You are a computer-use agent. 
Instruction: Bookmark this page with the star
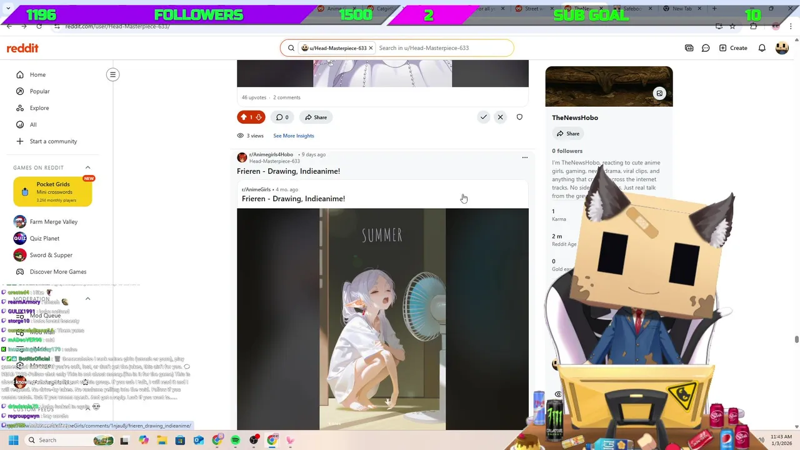pyautogui.click(x=732, y=26)
